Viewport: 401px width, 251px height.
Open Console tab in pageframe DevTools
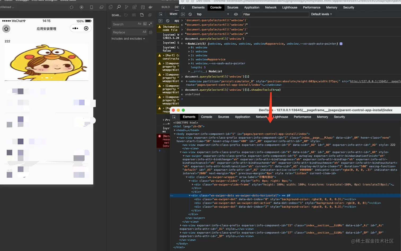(207, 117)
